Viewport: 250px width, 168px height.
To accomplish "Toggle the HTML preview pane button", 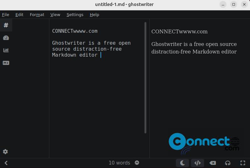I will pos(197,163).
